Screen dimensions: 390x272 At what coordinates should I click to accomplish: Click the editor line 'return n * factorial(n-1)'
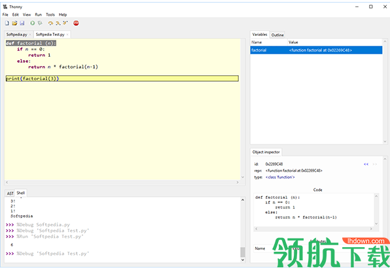click(63, 67)
